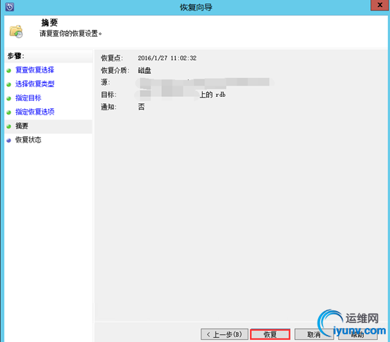Click the blue bullet beside 恢复状态

(x=9, y=140)
